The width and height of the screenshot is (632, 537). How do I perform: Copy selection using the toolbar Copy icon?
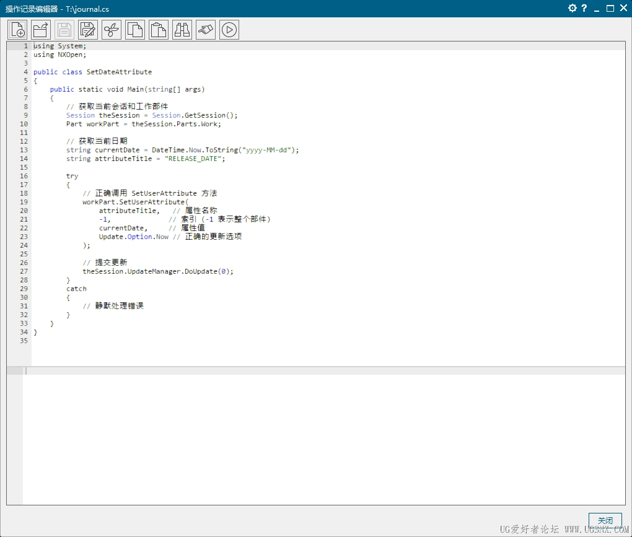135,30
